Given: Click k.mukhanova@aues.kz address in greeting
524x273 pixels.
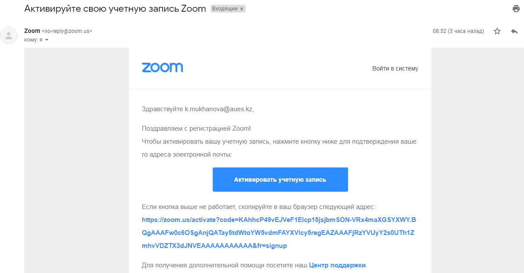Looking at the screenshot, I should click(x=218, y=109).
